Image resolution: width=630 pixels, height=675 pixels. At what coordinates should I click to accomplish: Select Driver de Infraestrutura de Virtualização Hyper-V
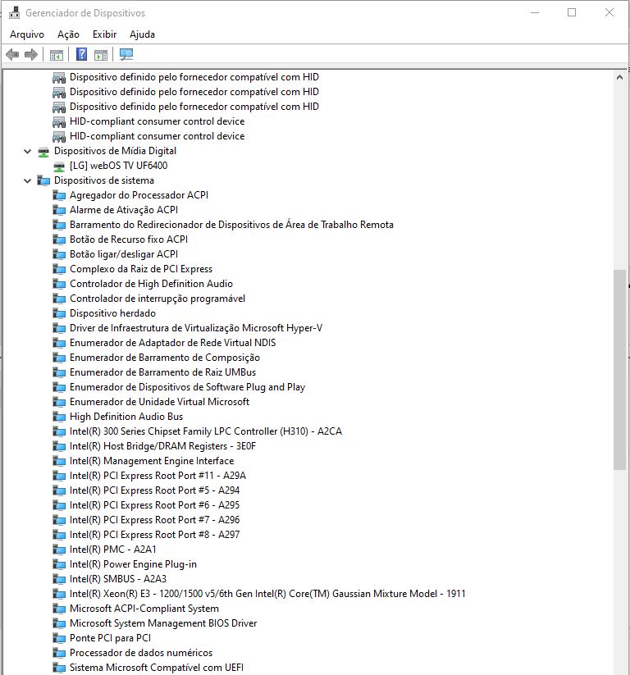[196, 328]
